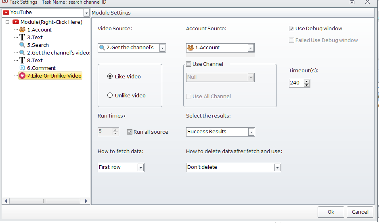Enable the Use Channel checkbox

[x=188, y=64]
